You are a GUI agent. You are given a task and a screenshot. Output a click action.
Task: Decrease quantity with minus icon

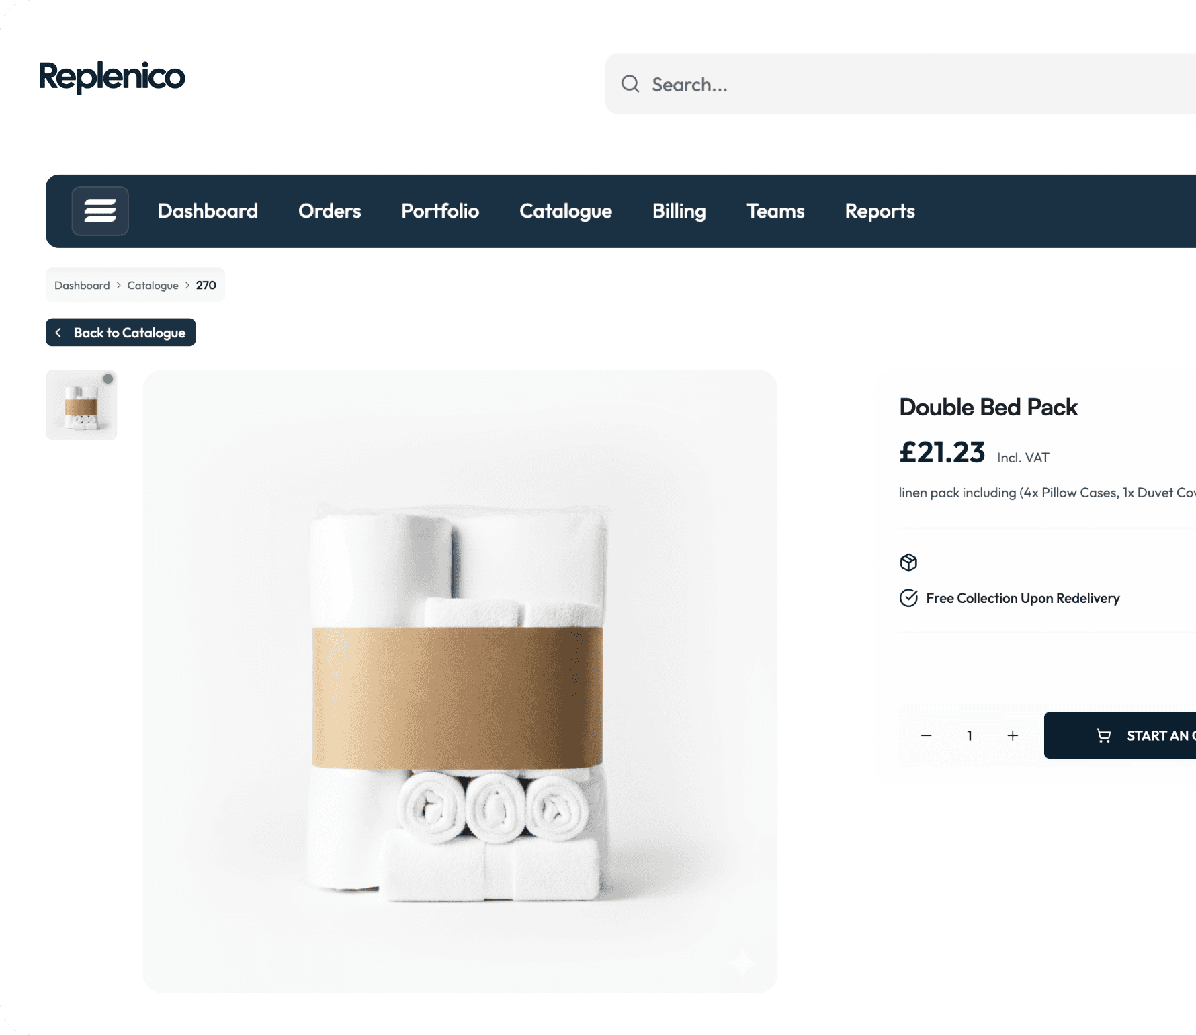click(926, 736)
